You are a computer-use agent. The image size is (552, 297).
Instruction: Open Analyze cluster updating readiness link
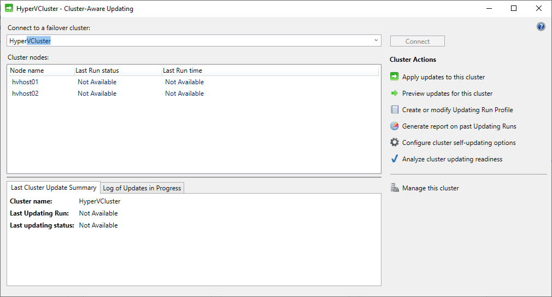tap(452, 159)
